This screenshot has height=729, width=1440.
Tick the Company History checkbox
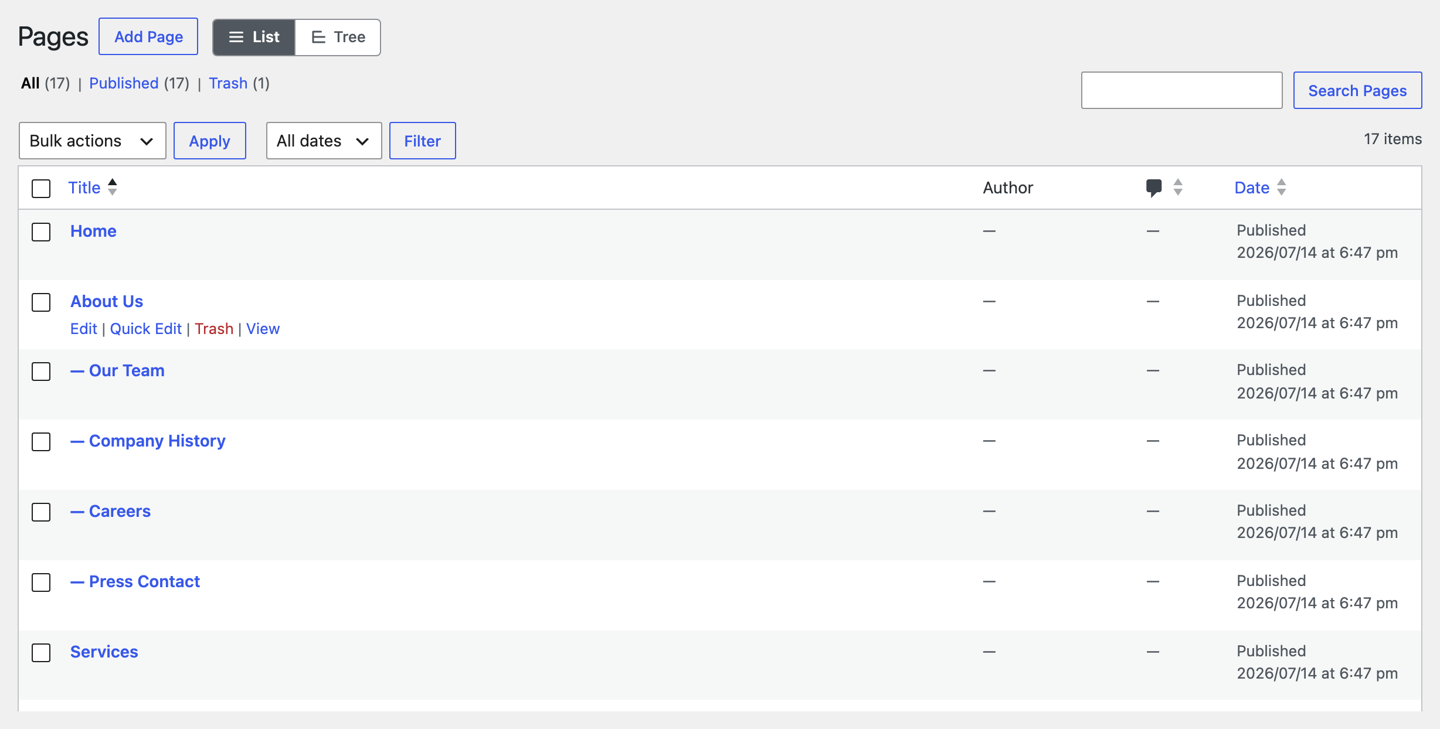[41, 442]
